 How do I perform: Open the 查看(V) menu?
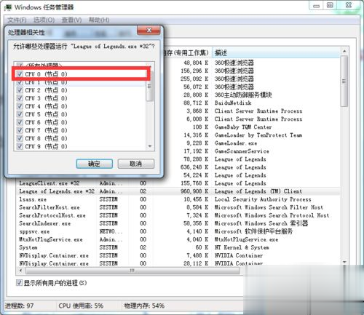coord(71,20)
